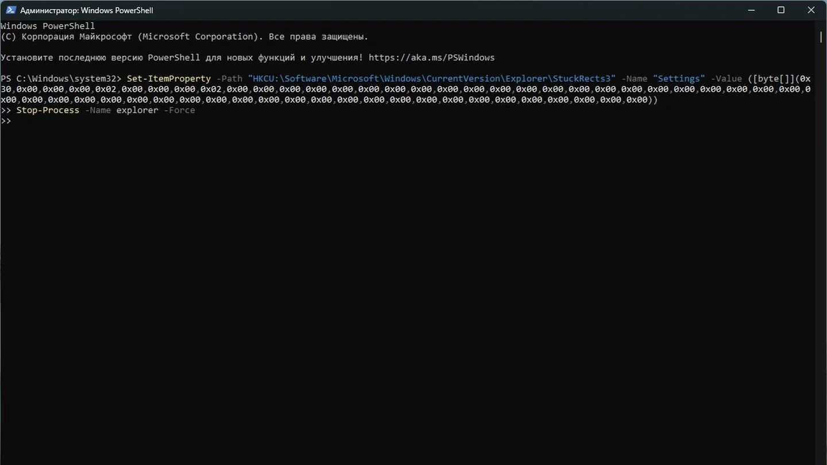Viewport: 827px width, 465px height.
Task: Click the "-Force" parameter text
Action: 179,110
